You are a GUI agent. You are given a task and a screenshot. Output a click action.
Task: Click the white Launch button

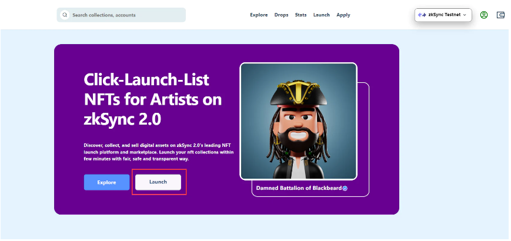pyautogui.click(x=158, y=182)
